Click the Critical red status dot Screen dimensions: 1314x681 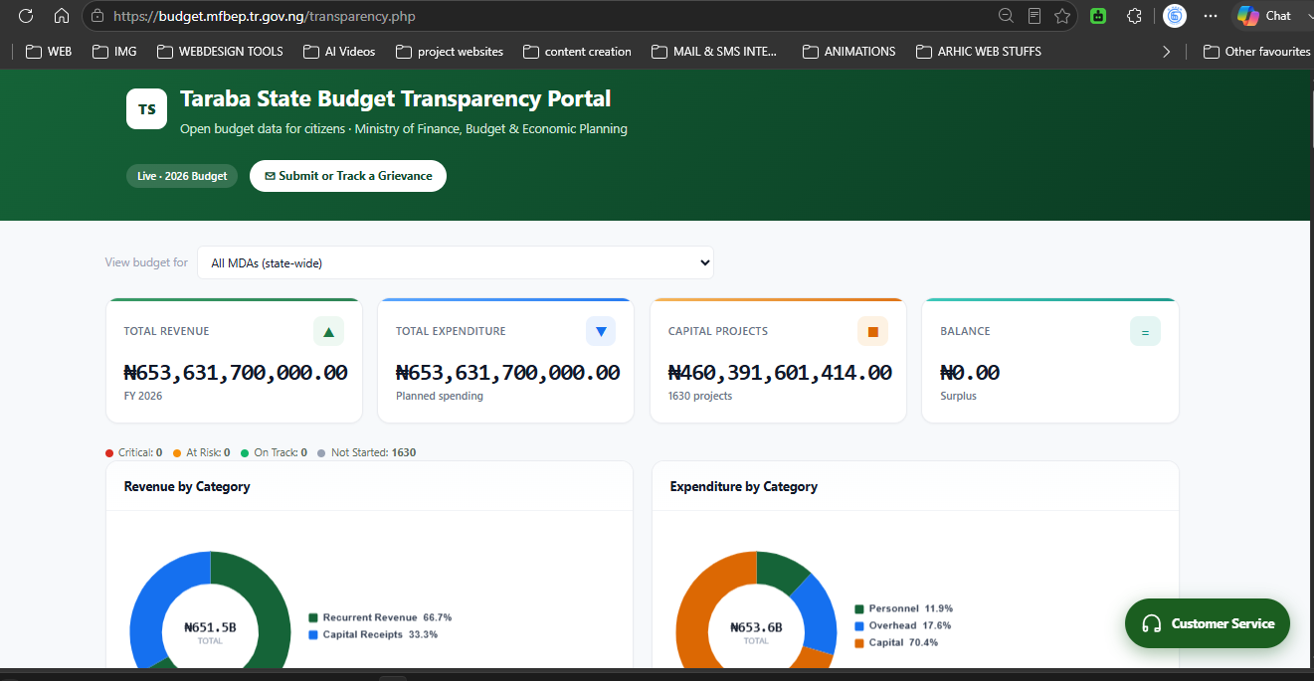(109, 453)
